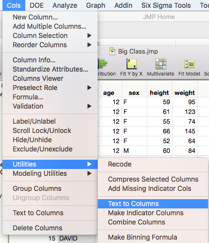This screenshot has width=209, height=243.
Task: Expand the Column Selection submenu arrow
Action: point(89,36)
